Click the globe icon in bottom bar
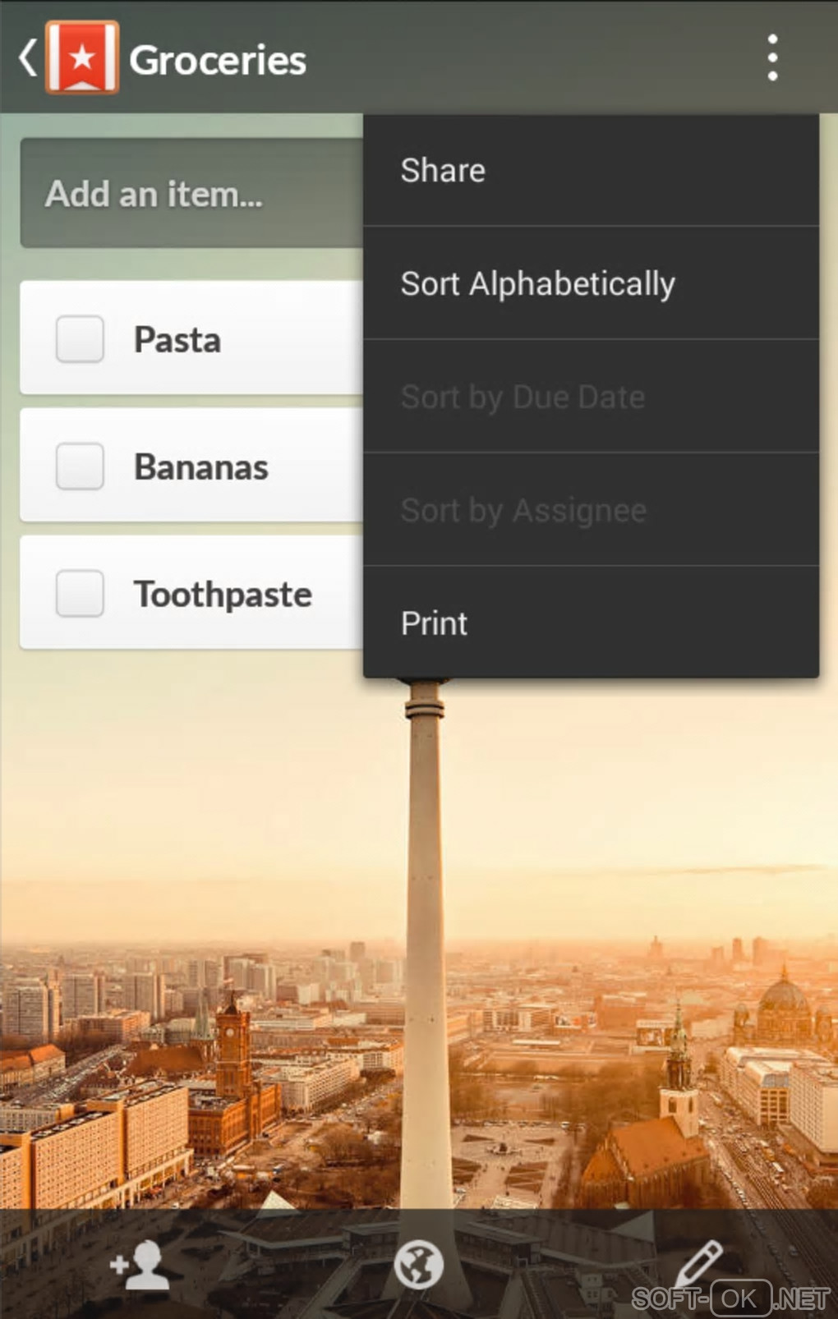Image resolution: width=838 pixels, height=1319 pixels. (x=418, y=1264)
